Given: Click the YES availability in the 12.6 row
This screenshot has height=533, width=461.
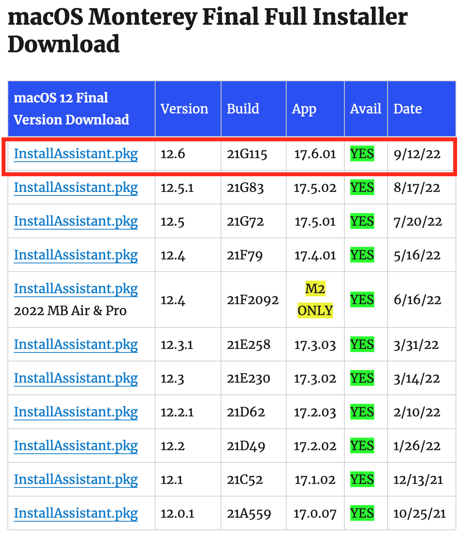Looking at the screenshot, I should pyautogui.click(x=362, y=154).
